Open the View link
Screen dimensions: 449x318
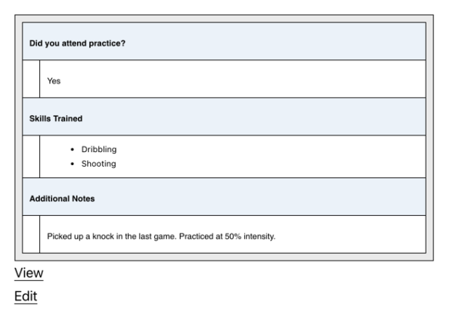tap(29, 273)
